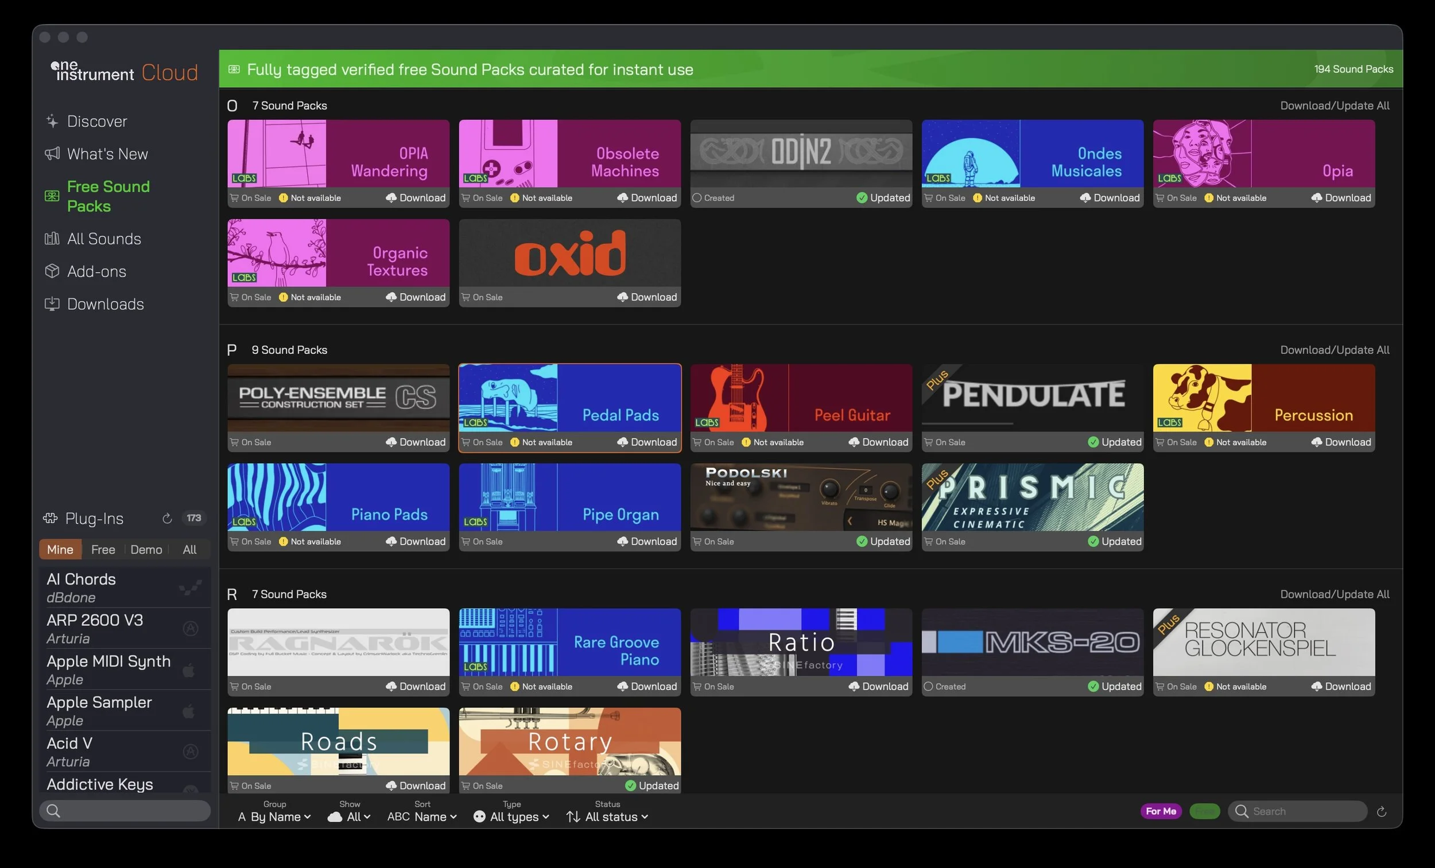Open the Group By Name dropdown
The width and height of the screenshot is (1435, 868).
pyautogui.click(x=275, y=817)
